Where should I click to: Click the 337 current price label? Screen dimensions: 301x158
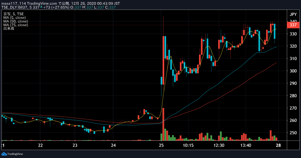[x=293, y=25]
